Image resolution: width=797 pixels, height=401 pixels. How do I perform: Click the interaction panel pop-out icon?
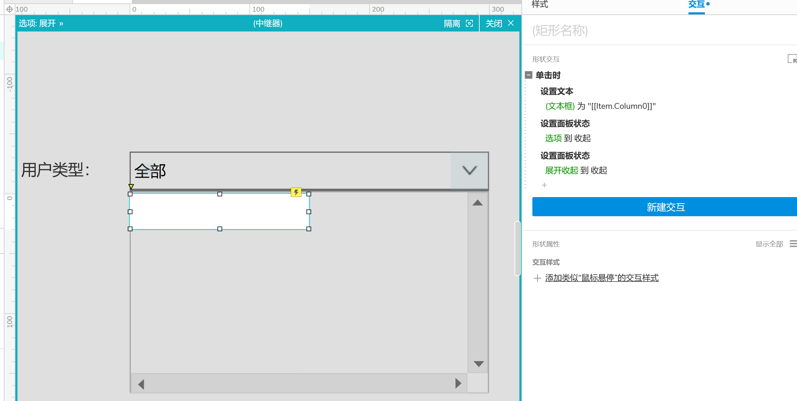tap(792, 59)
